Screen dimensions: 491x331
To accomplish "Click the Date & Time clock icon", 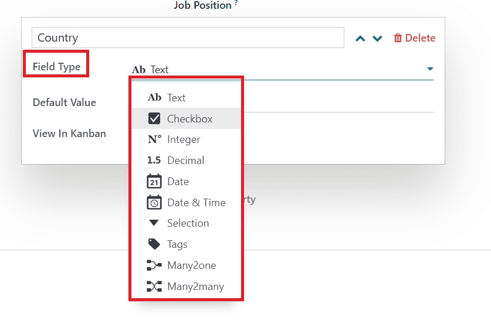I will [154, 203].
